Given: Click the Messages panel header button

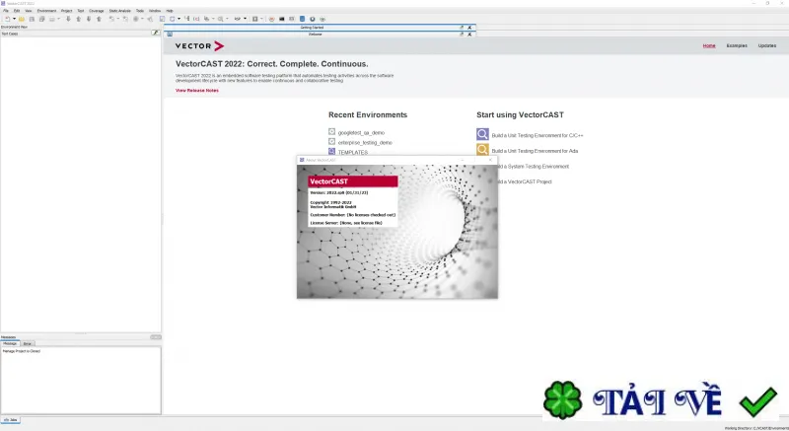Looking at the screenshot, I should (x=156, y=337).
